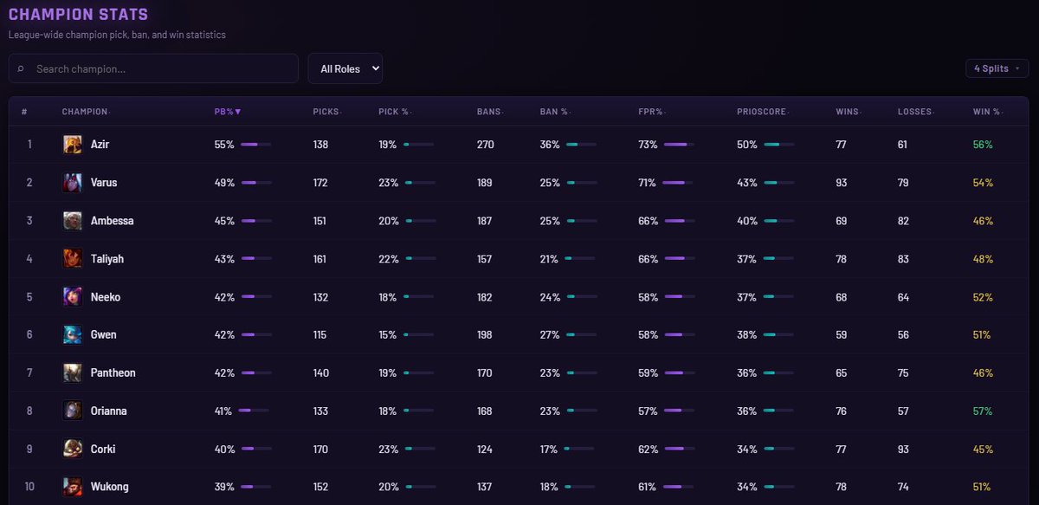The image size is (1039, 505).
Task: Click Varus's FPR% progress bar
Action: (679, 183)
